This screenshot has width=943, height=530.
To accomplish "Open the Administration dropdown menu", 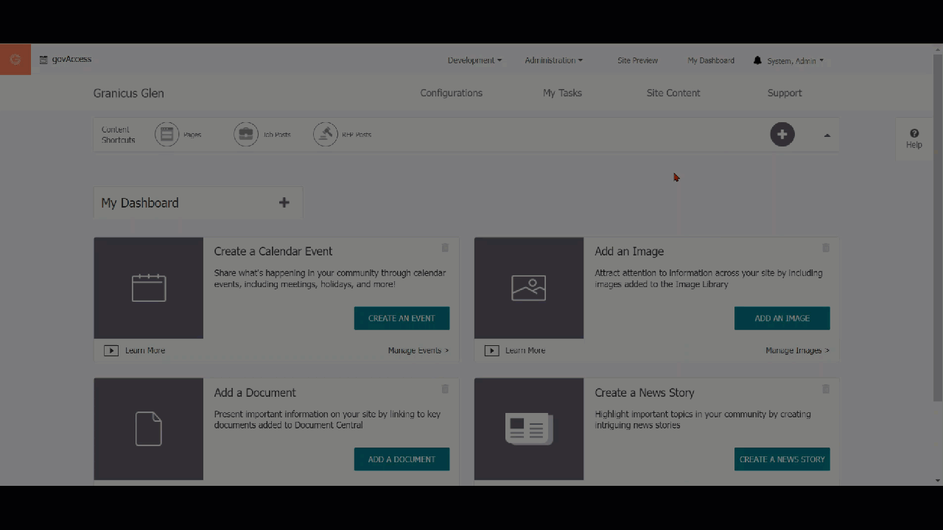I will pyautogui.click(x=553, y=60).
